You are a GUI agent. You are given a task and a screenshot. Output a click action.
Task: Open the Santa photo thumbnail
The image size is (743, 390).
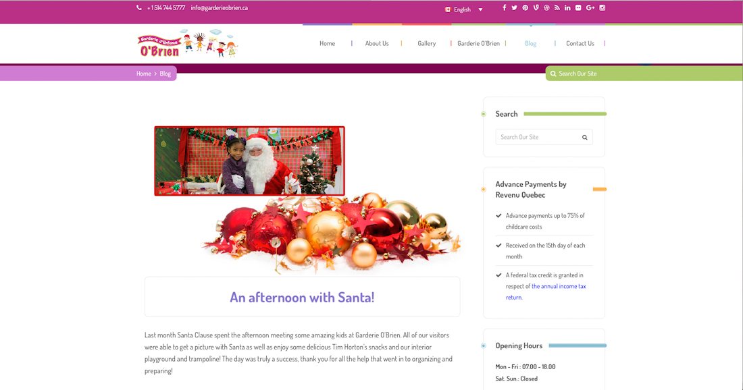(x=249, y=161)
